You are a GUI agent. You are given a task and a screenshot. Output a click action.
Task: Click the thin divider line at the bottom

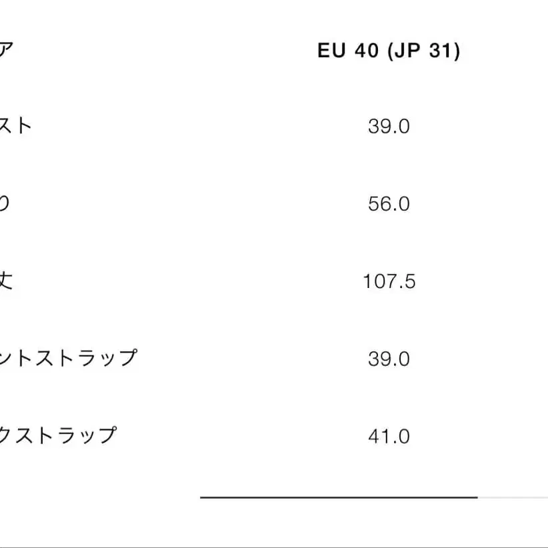pos(274,547)
